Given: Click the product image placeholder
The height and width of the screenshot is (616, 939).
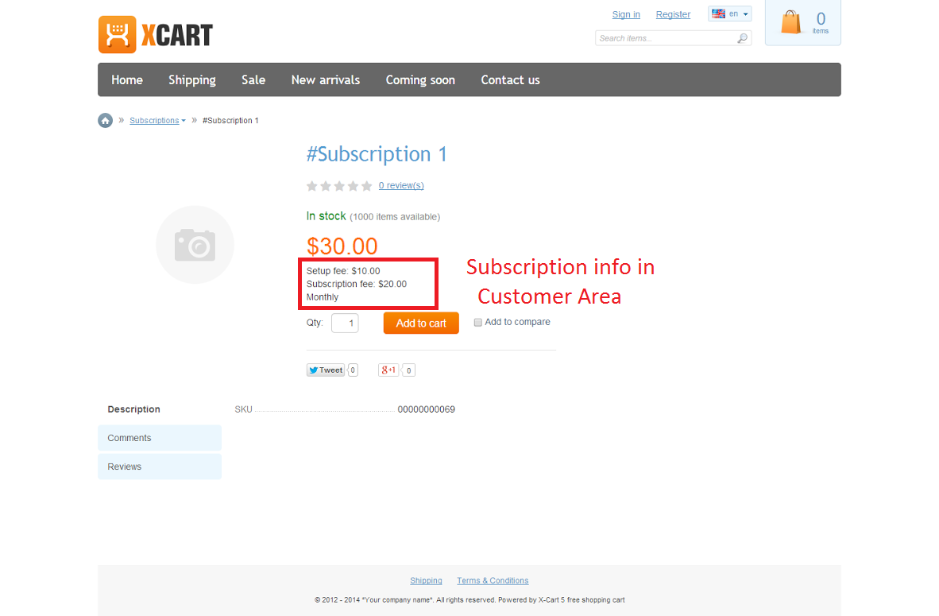Looking at the screenshot, I should [195, 245].
